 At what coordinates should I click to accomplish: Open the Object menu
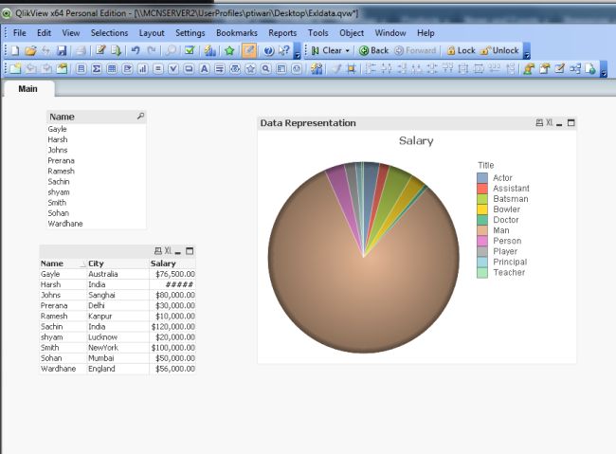pos(352,33)
